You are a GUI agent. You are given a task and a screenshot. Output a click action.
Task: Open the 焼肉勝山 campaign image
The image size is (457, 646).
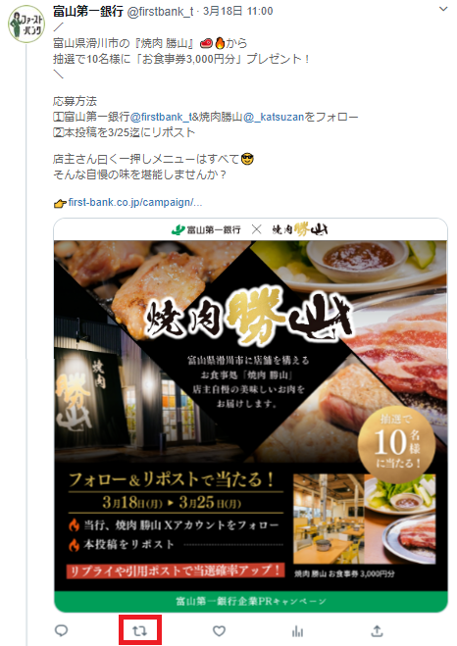[x=250, y=416]
